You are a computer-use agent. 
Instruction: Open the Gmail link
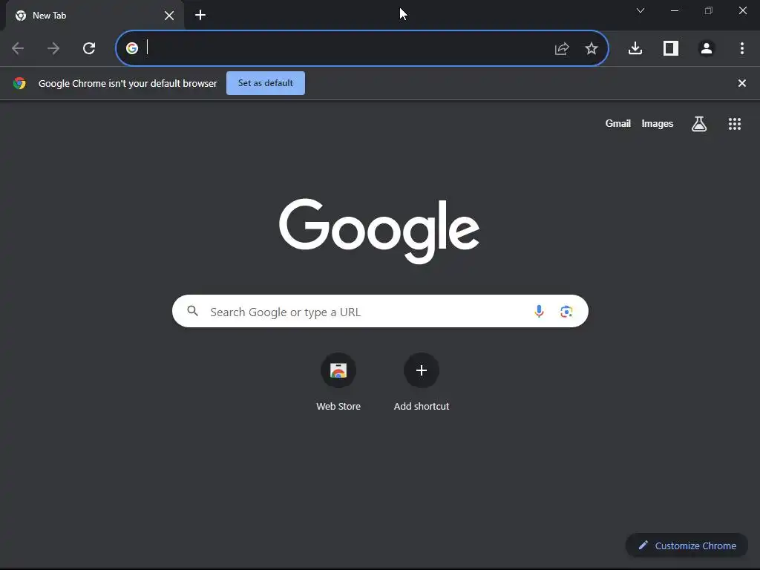click(x=618, y=124)
